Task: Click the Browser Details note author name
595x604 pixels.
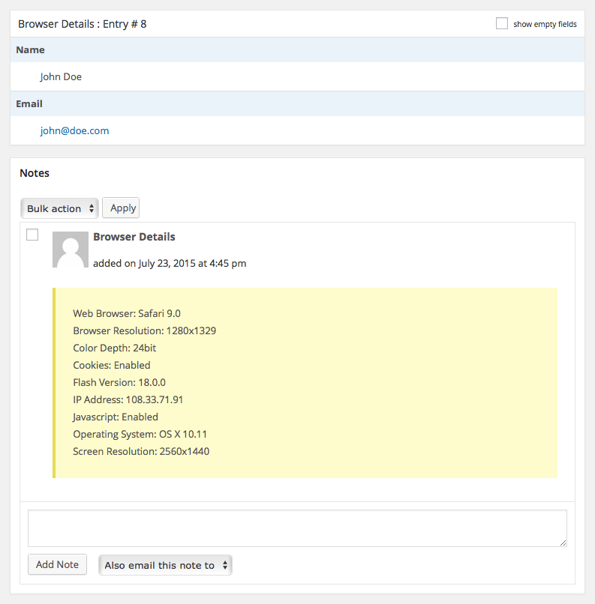Action: pyautogui.click(x=134, y=237)
